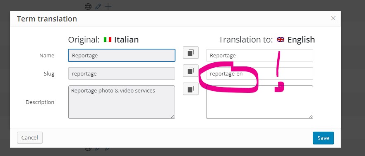Click the globe icon above the dialog
Viewport: 365px width, 156px height.
point(88,7)
